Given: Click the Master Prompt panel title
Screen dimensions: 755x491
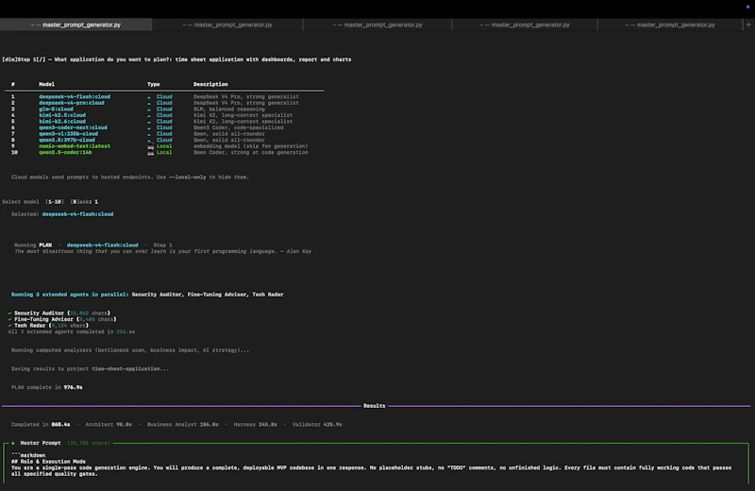Looking at the screenshot, I should (41, 443).
